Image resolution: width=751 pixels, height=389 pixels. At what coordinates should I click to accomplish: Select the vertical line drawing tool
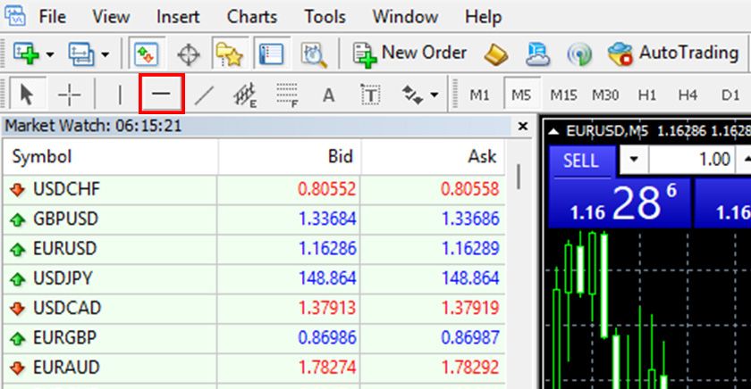click(x=120, y=95)
